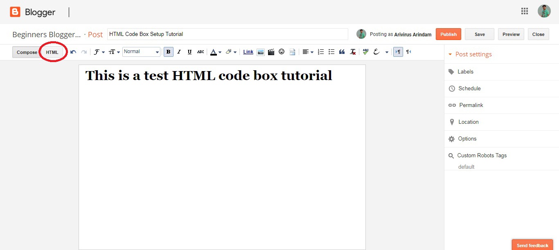
Task: Open the font family dropdown
Action: [x=99, y=52]
